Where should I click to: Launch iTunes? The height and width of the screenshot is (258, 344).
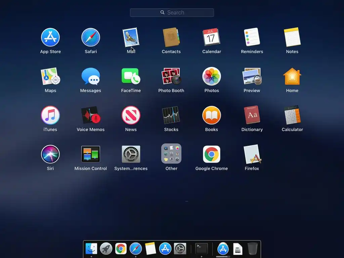coord(50,115)
